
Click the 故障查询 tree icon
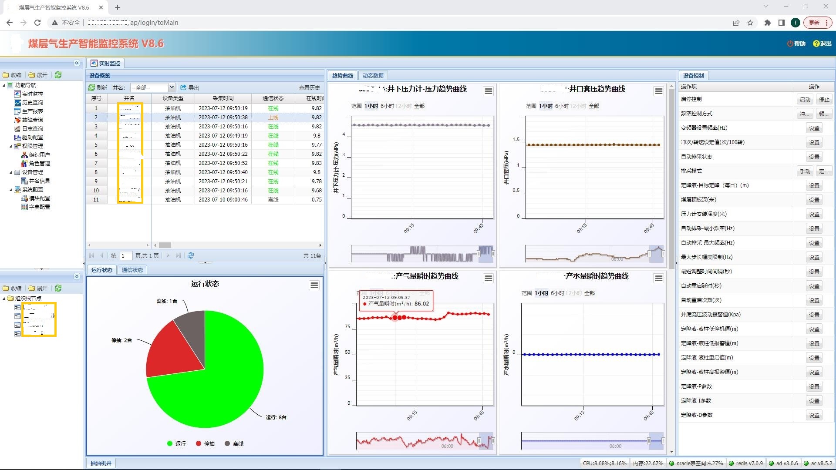(x=17, y=120)
